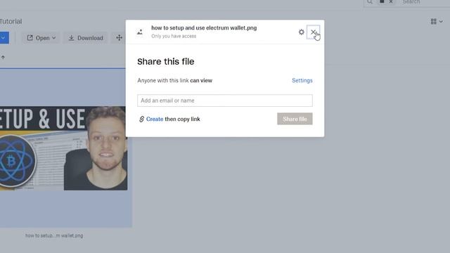Click the Only you have access text
This screenshot has width=450, height=253.
174,36
